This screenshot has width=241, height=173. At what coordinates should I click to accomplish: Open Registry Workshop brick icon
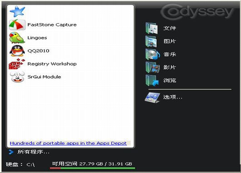click(17, 64)
